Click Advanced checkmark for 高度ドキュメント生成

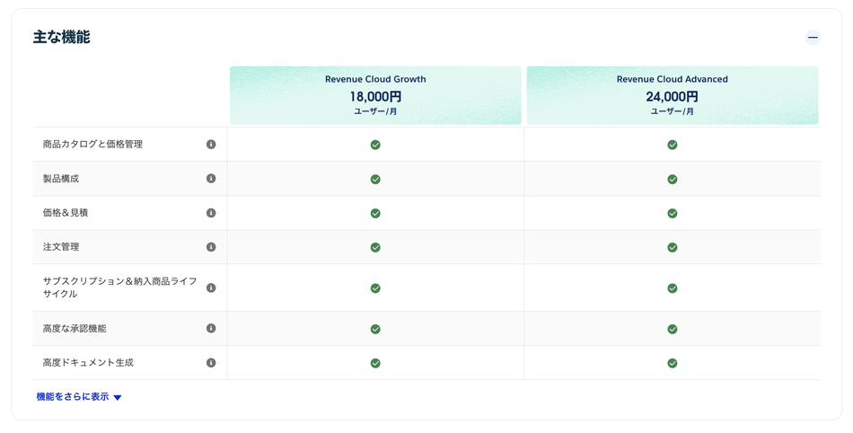click(x=673, y=363)
